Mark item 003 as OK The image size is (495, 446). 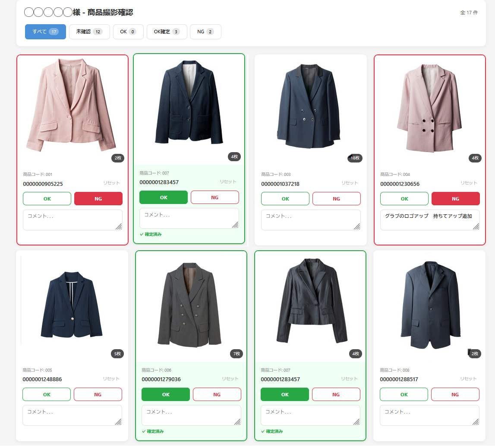[x=285, y=199]
